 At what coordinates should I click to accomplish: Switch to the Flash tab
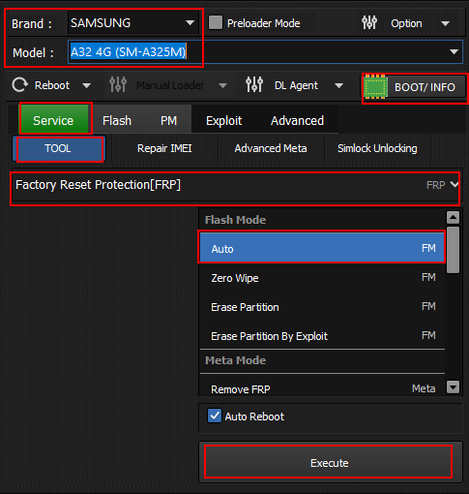point(117,121)
